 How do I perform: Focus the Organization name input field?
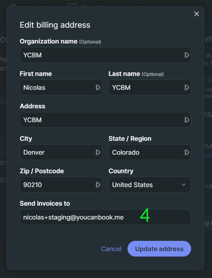(x=105, y=55)
